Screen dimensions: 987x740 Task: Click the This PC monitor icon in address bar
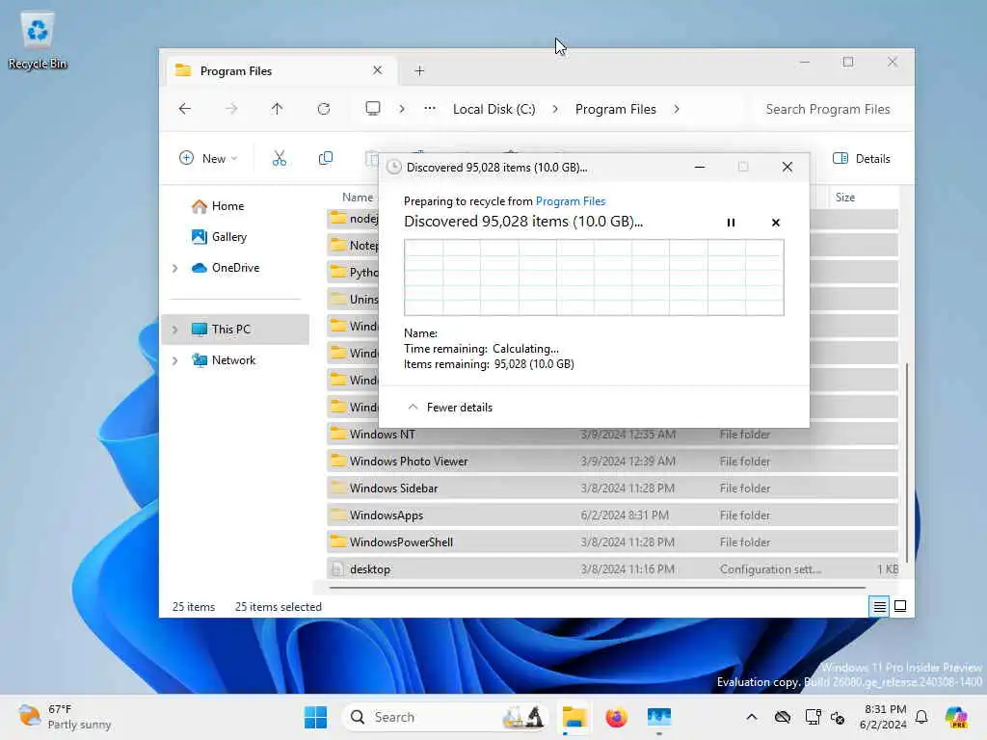coord(373,108)
